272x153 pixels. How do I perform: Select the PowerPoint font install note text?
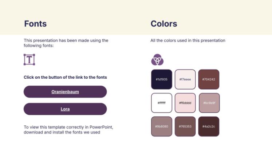pyautogui.click(x=68, y=130)
